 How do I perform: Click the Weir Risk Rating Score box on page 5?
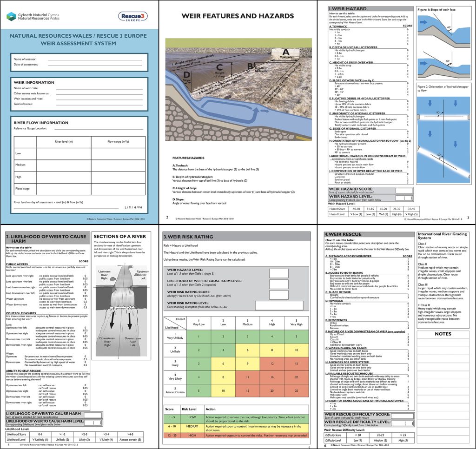pos(279,295)
